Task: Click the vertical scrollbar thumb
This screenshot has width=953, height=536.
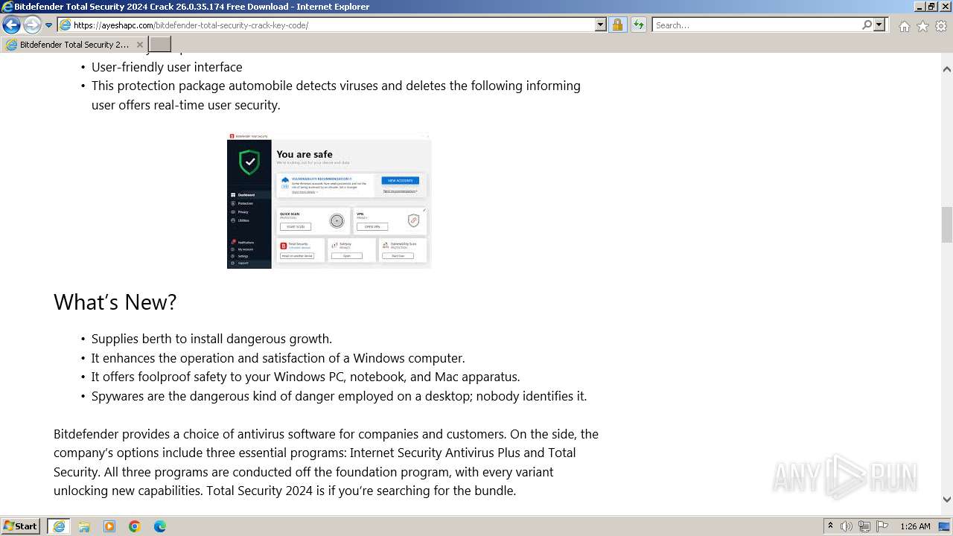Action: (947, 225)
